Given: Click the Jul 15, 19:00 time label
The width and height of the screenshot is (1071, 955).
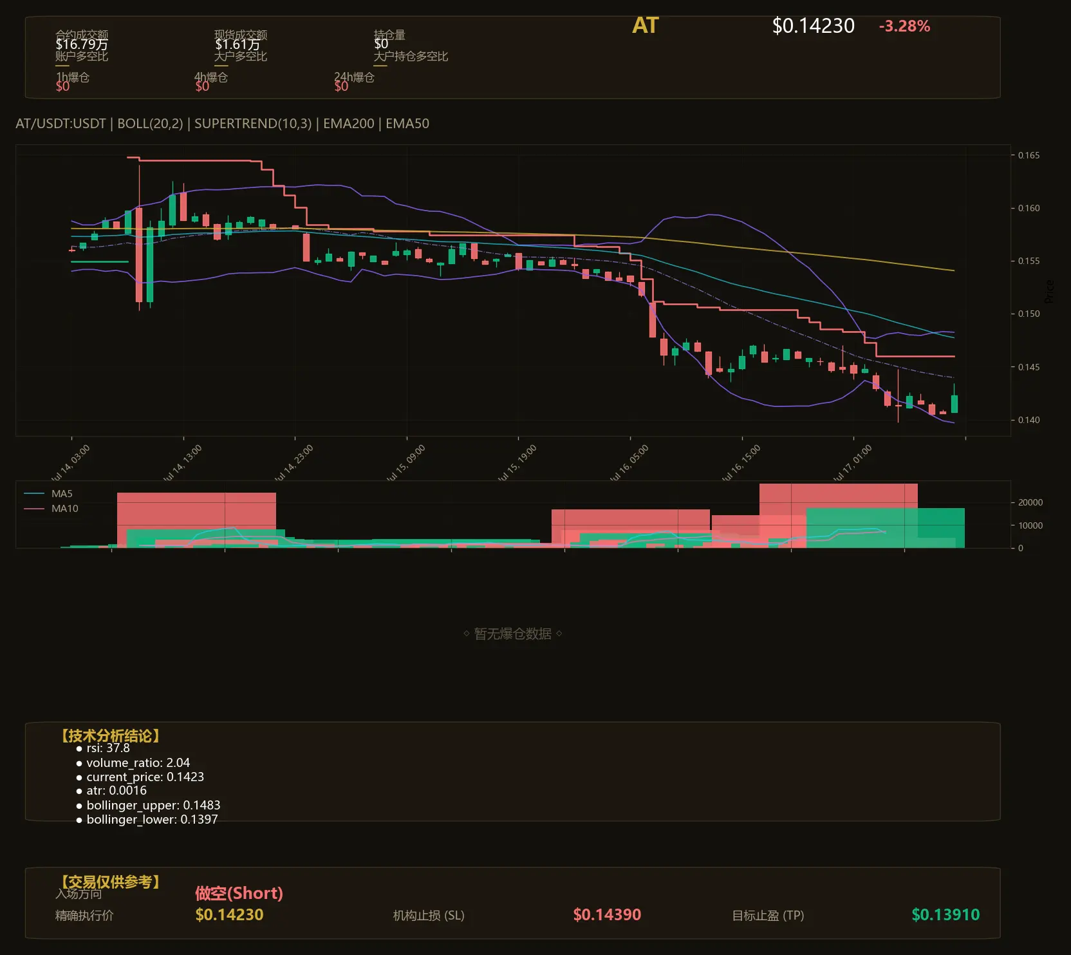Looking at the screenshot, I should pyautogui.click(x=517, y=464).
